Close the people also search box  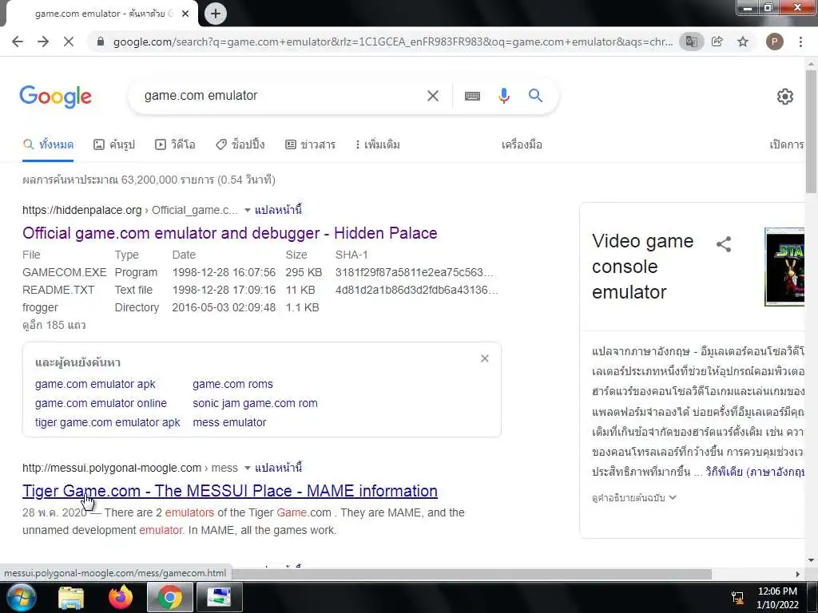485,358
